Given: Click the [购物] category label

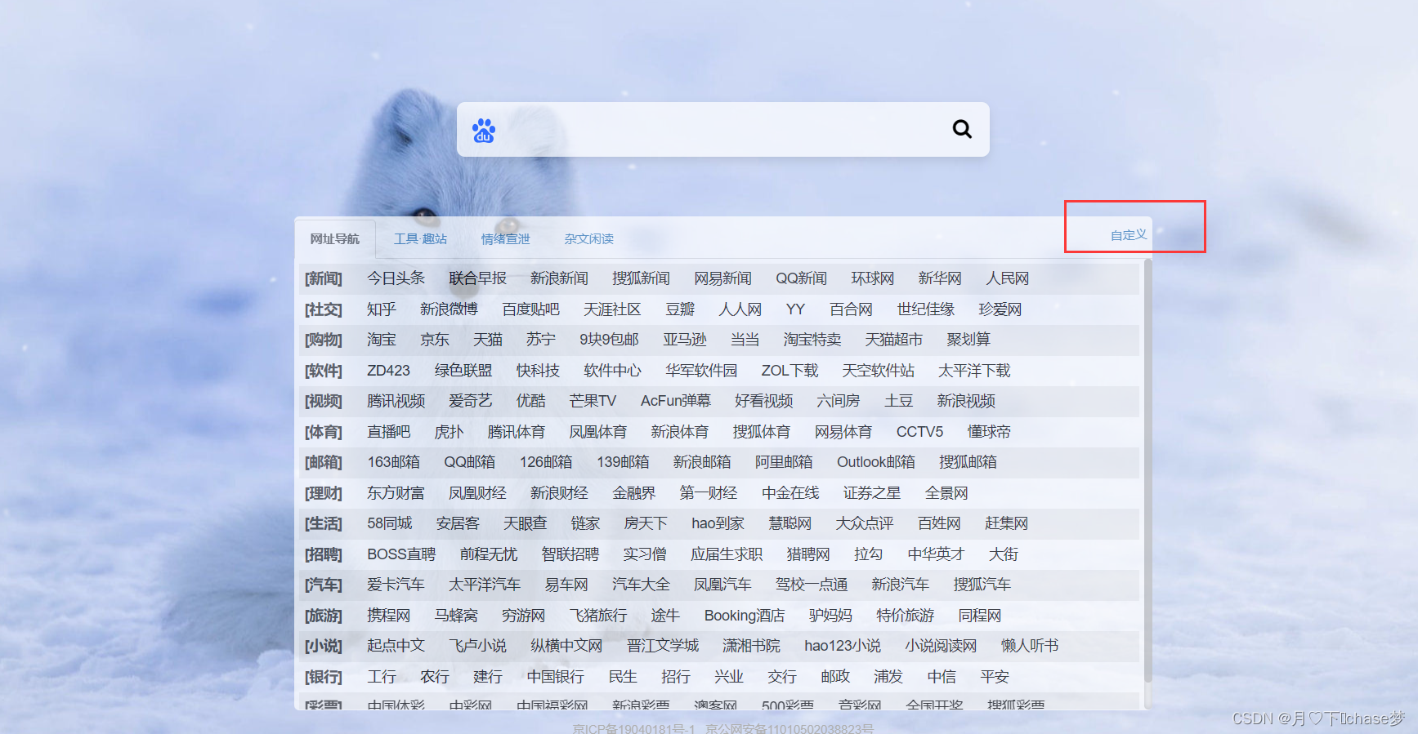Looking at the screenshot, I should tap(324, 340).
